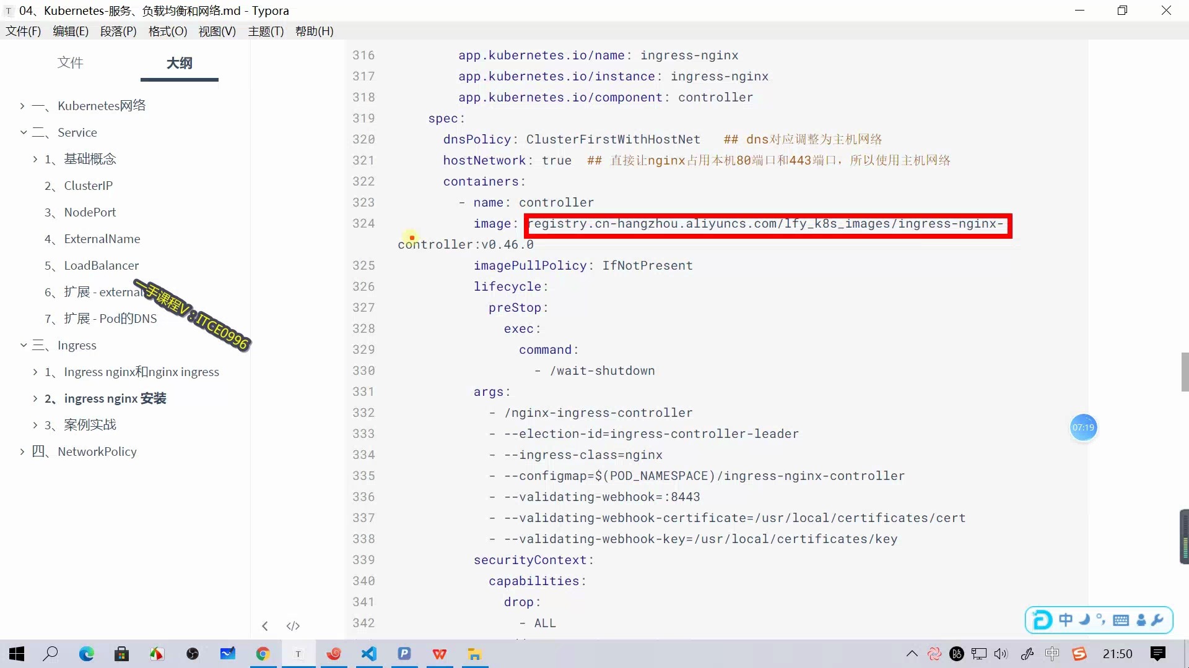The height and width of the screenshot is (668, 1189).
Task: Collapse the Service outline section
Action: tap(22, 132)
